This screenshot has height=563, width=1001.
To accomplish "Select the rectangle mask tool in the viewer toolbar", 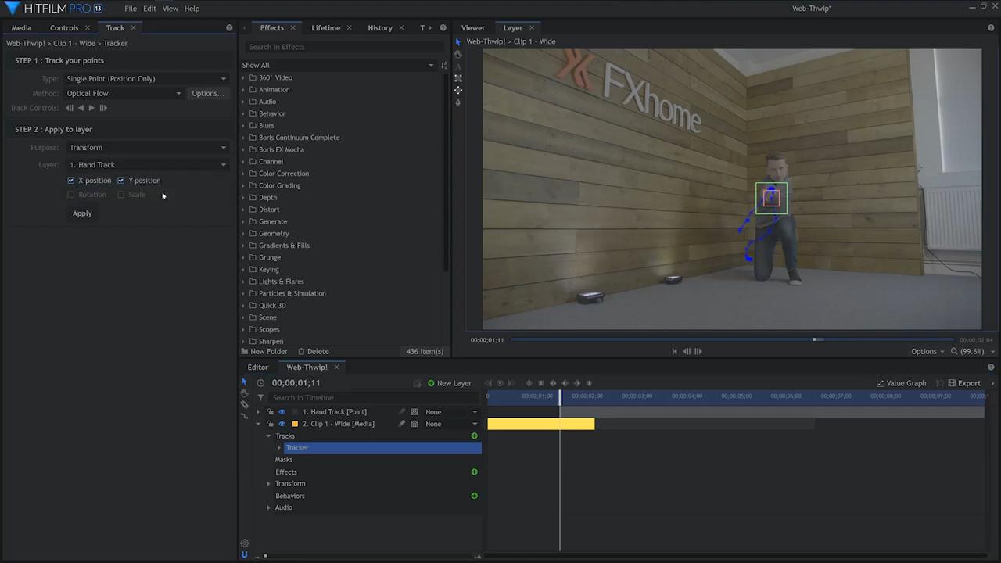I will (457, 78).
